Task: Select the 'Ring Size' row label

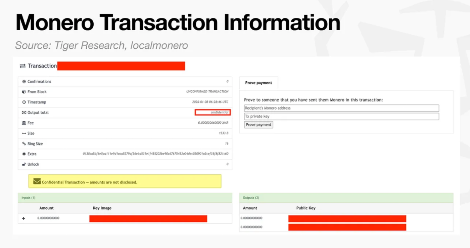Action: click(35, 144)
